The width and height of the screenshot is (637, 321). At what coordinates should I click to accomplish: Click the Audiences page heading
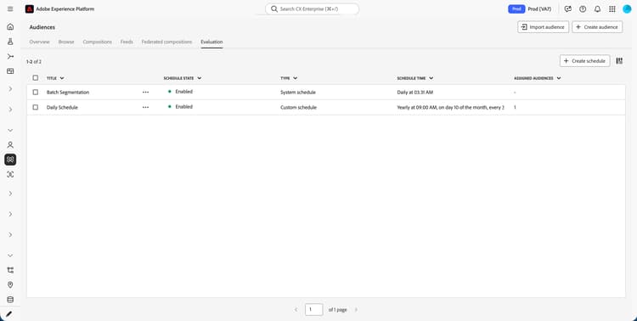(42, 27)
